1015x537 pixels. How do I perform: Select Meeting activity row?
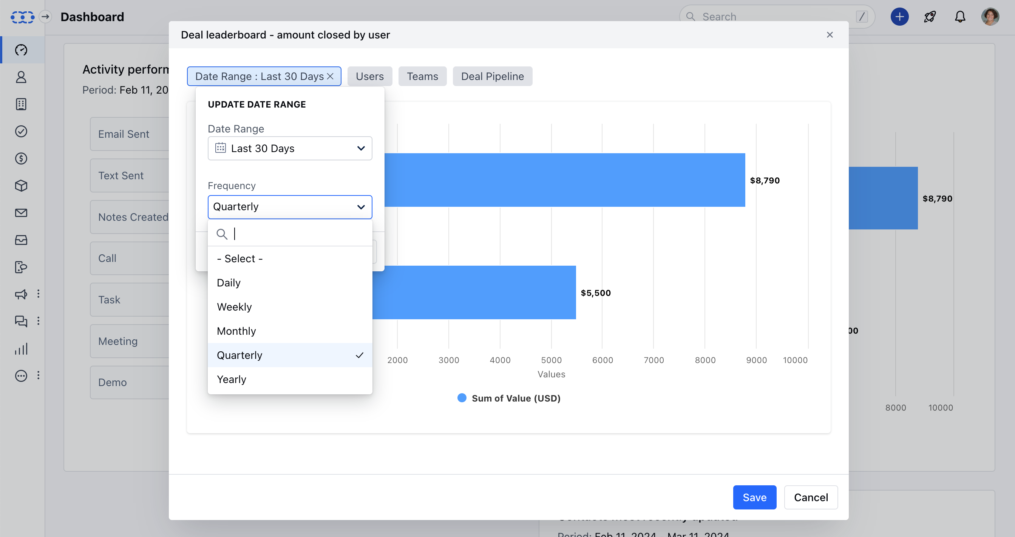[x=130, y=341]
